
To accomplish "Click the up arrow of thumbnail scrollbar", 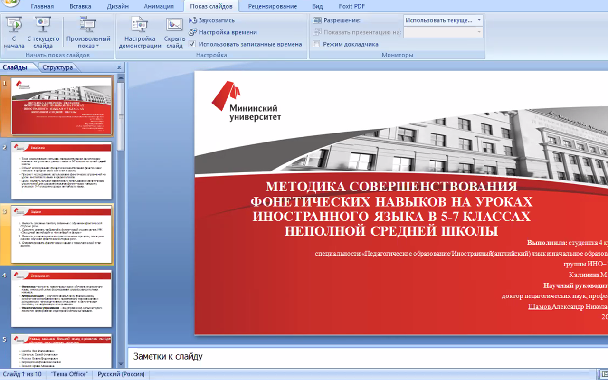I will click(121, 77).
